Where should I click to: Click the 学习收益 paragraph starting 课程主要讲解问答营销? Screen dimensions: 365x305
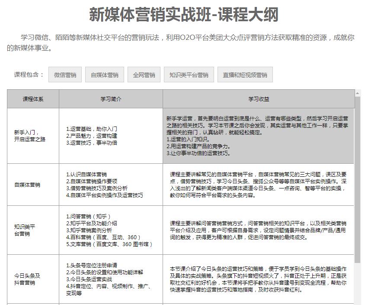pos(258,230)
